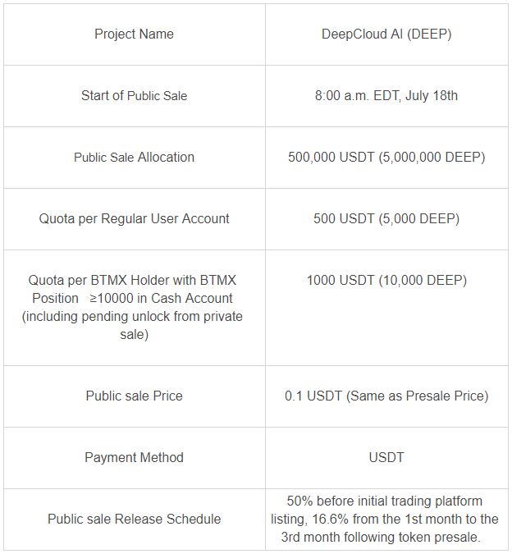Select the 500 USDT (5,000 DEEP) value

coord(386,218)
